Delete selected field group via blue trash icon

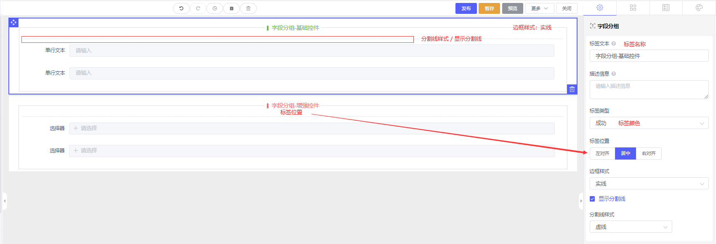point(572,89)
